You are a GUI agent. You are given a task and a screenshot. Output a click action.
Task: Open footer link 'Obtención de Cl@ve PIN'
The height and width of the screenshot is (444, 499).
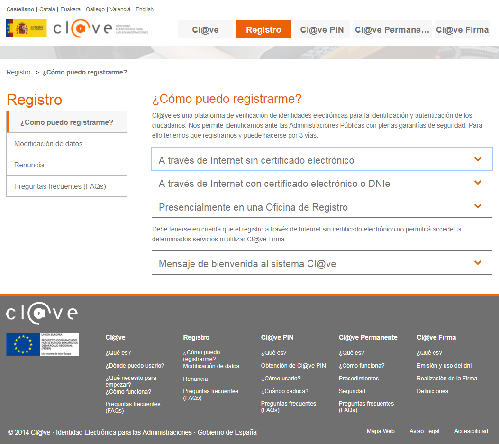293,366
